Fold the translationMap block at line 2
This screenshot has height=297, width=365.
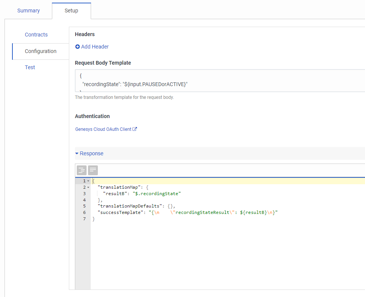88,187
